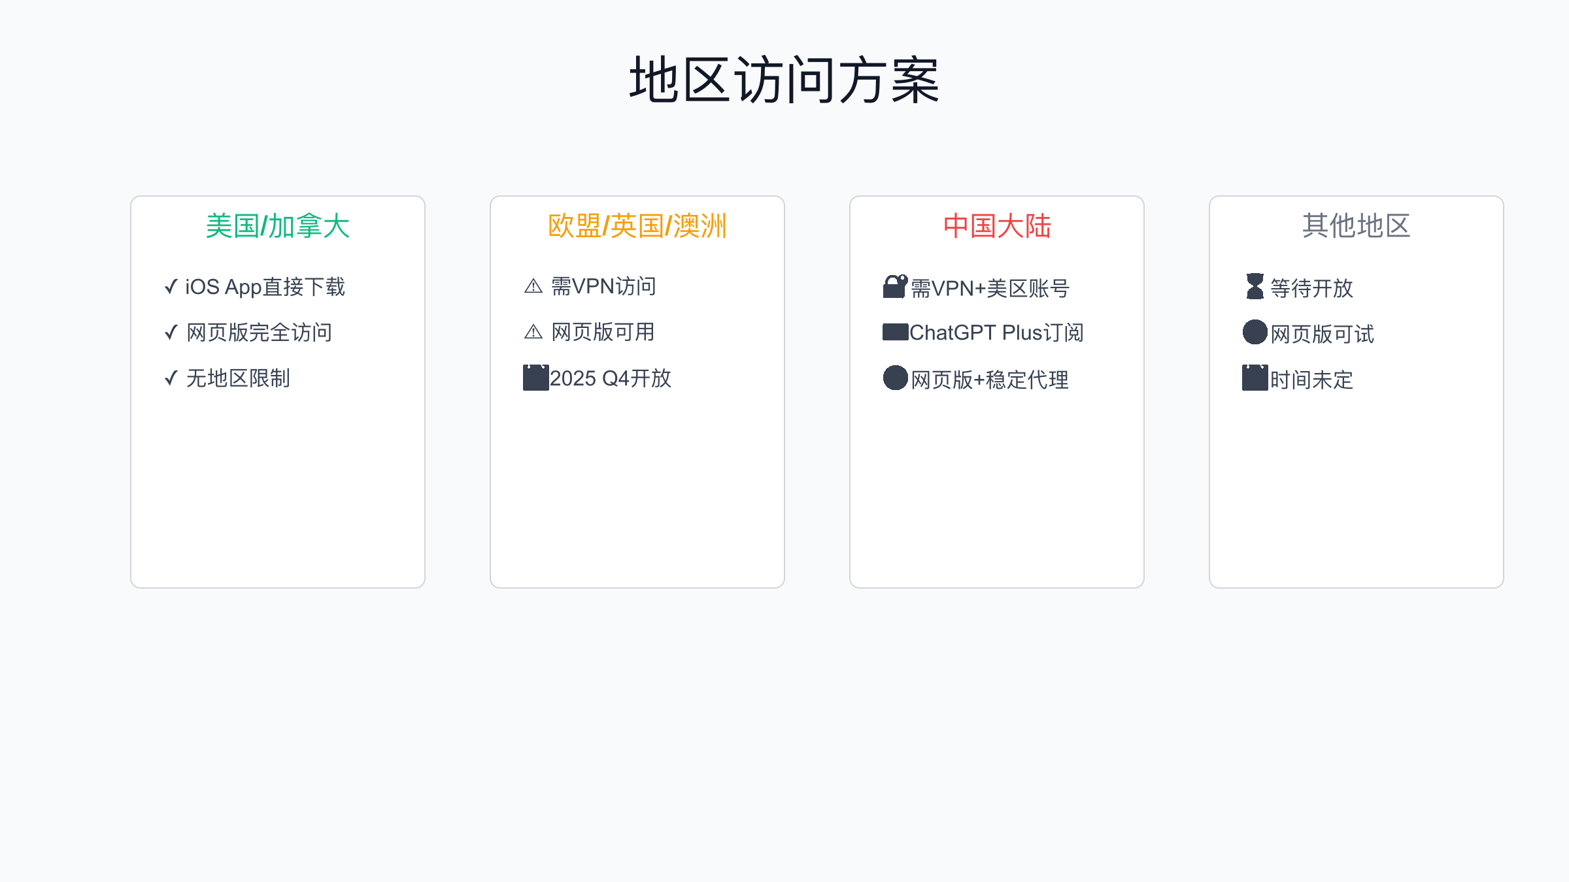Click the checkmark beside 无地区限制
Image resolution: width=1569 pixels, height=882 pixels.
(171, 378)
